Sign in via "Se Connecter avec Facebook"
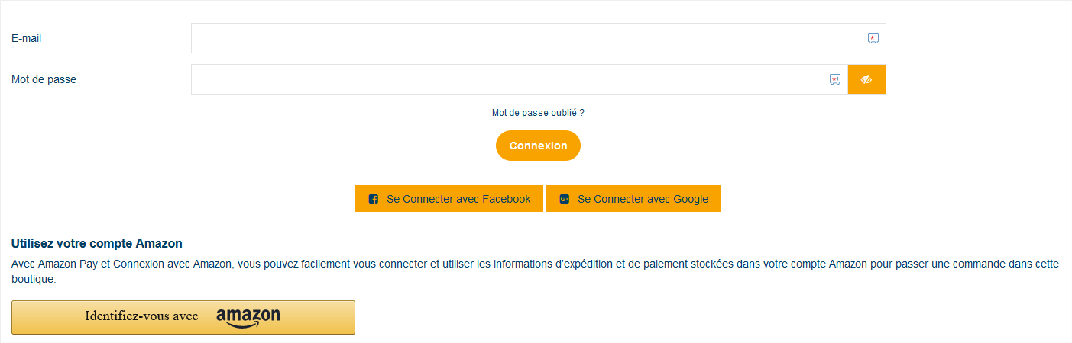 [449, 199]
